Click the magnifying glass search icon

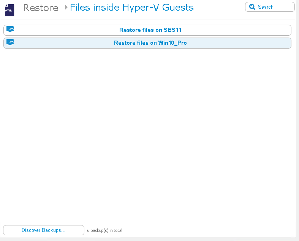[x=252, y=7]
